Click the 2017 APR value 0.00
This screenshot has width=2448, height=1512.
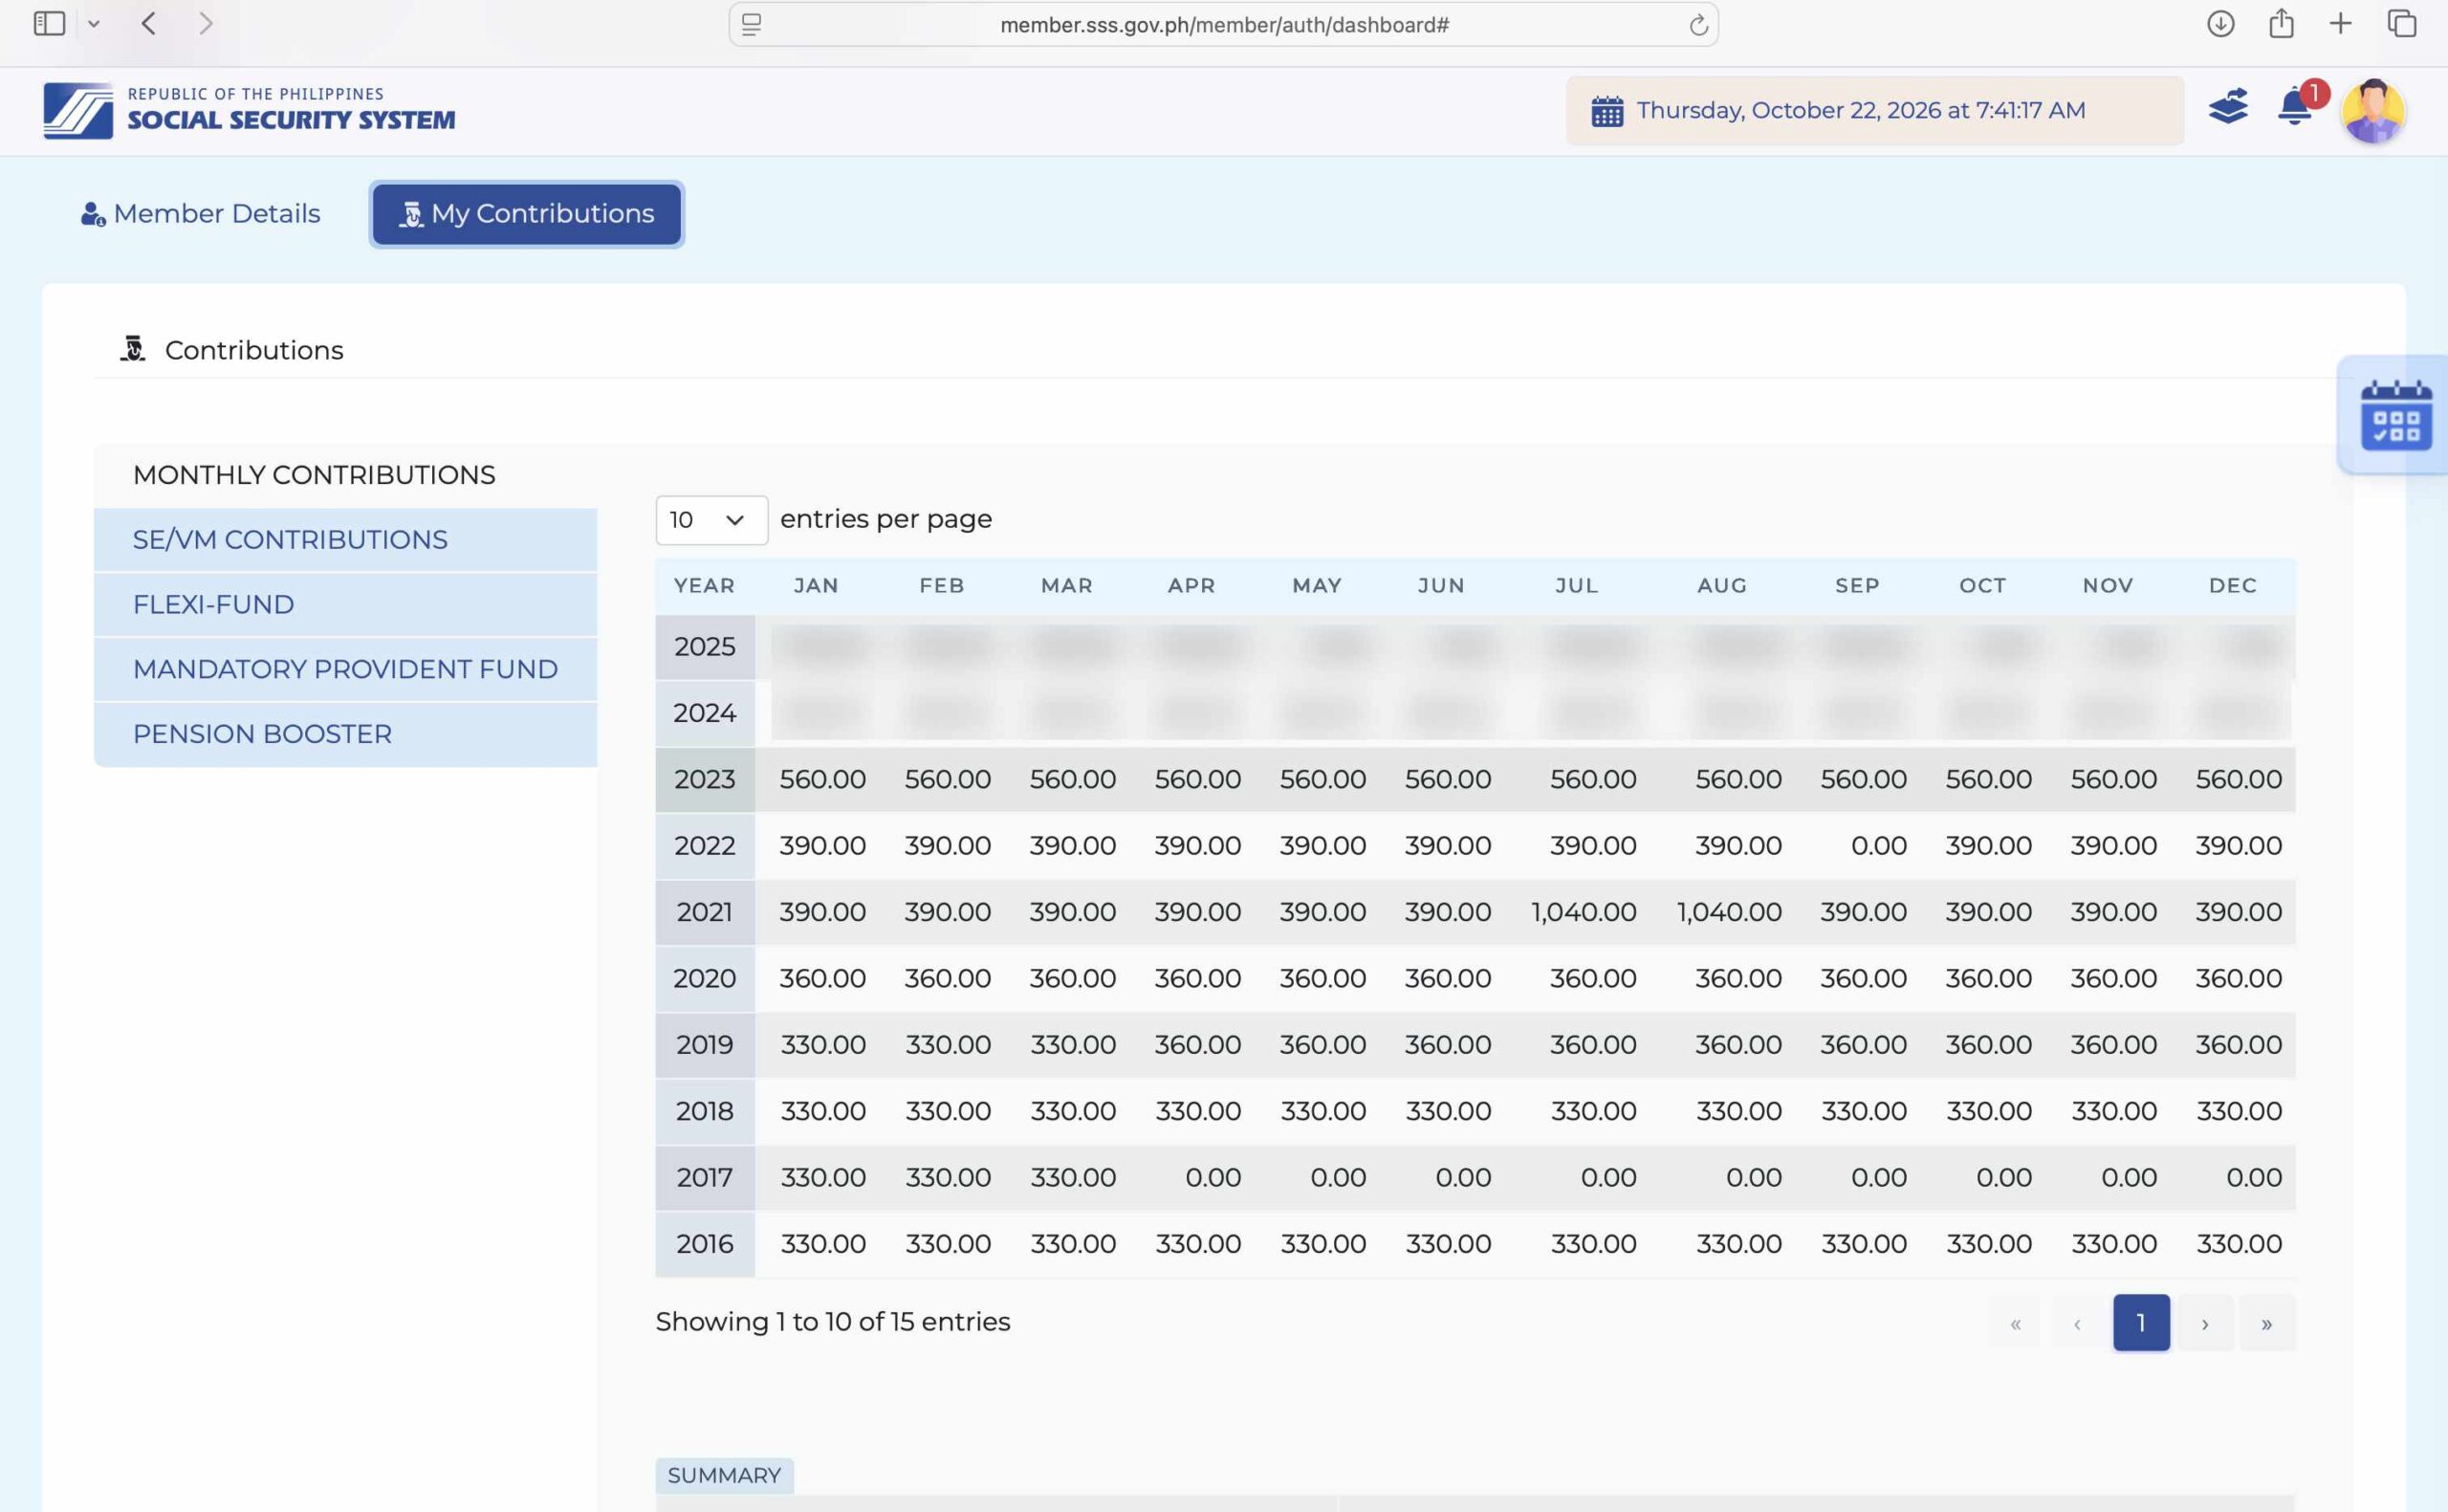click(1213, 1178)
